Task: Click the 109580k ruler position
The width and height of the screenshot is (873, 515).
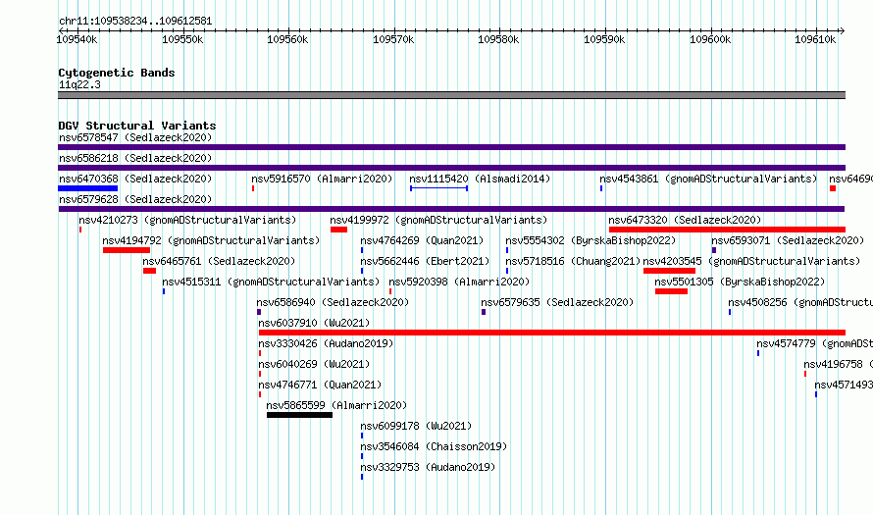Action: pos(499,39)
